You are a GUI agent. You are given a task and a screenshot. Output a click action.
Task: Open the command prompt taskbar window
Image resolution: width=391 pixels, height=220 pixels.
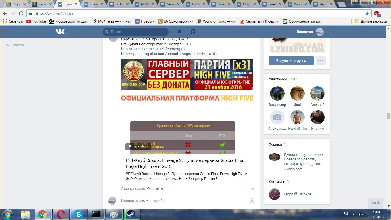click(96, 214)
